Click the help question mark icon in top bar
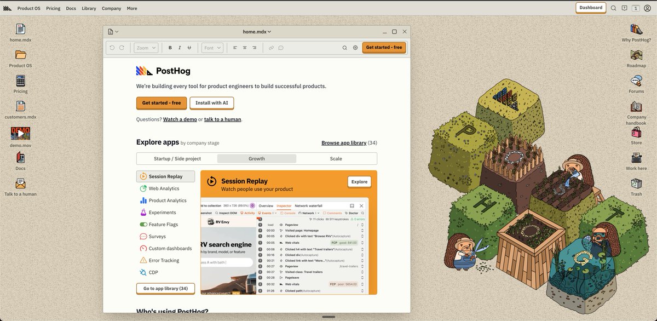Viewport: 657px width, 321px height. (x=625, y=8)
